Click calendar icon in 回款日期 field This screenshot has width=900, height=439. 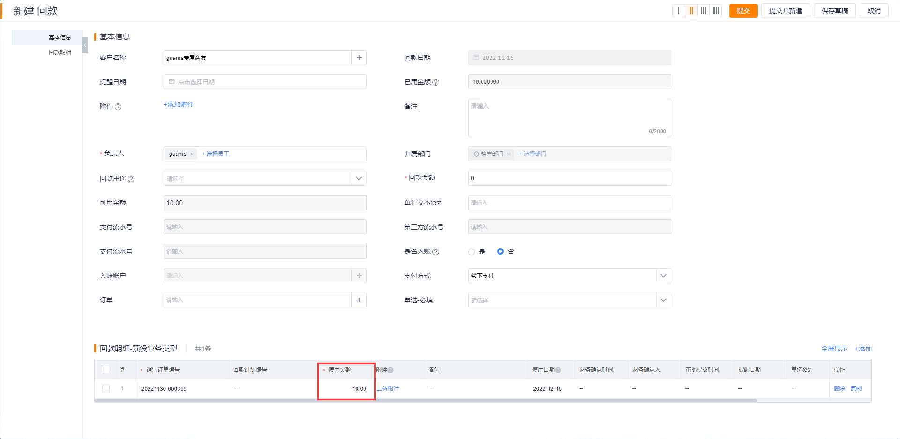click(476, 58)
